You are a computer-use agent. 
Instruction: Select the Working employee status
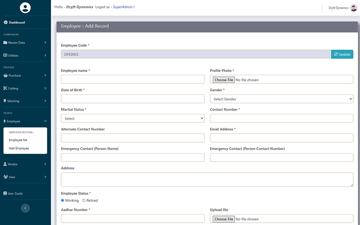pos(63,200)
